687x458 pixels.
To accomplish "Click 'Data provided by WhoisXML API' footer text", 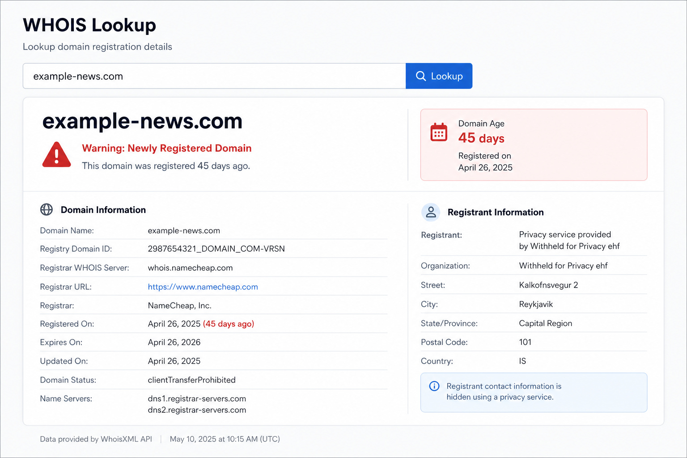I will [96, 439].
